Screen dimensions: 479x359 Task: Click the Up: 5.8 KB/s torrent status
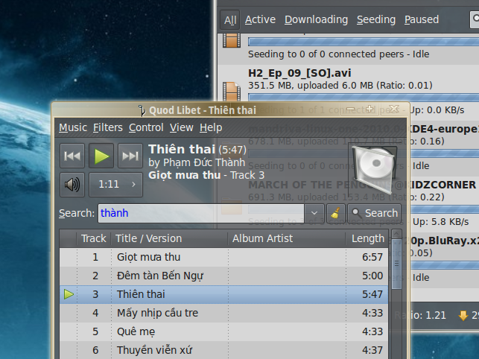pyautogui.click(x=440, y=222)
